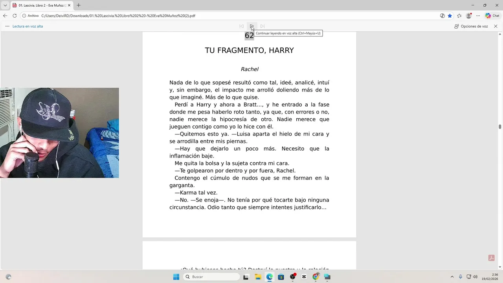Open voice options (Opciones de voz)
This screenshot has width=503, height=283.
tap(471, 26)
